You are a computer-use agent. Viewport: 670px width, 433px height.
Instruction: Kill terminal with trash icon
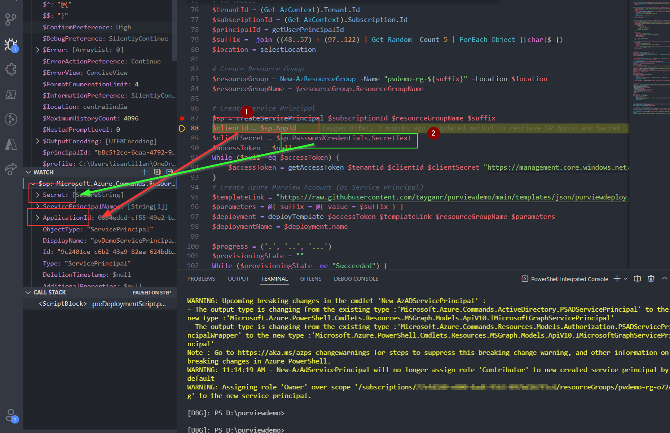pos(651,278)
